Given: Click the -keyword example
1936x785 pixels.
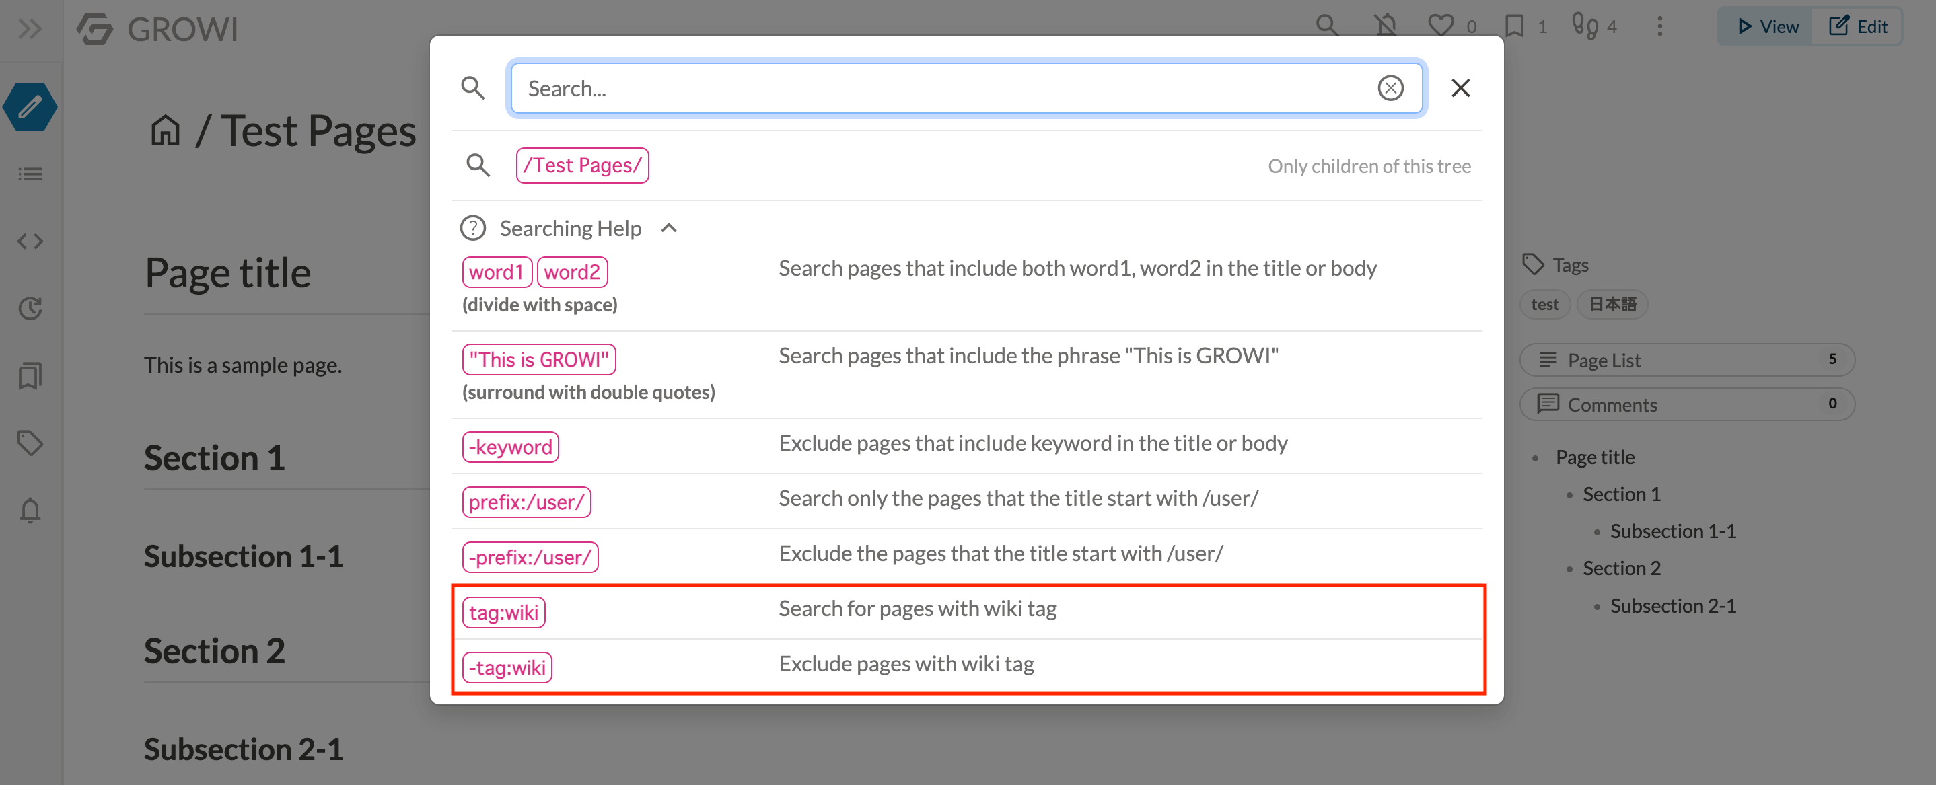Looking at the screenshot, I should tap(510, 447).
